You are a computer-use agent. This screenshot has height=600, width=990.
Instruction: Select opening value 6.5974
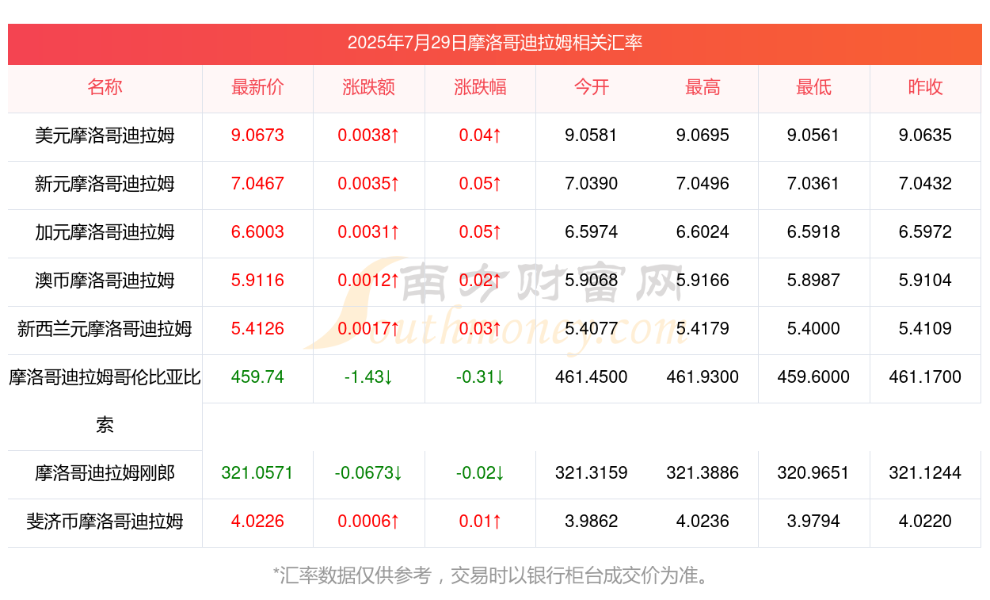592,232
